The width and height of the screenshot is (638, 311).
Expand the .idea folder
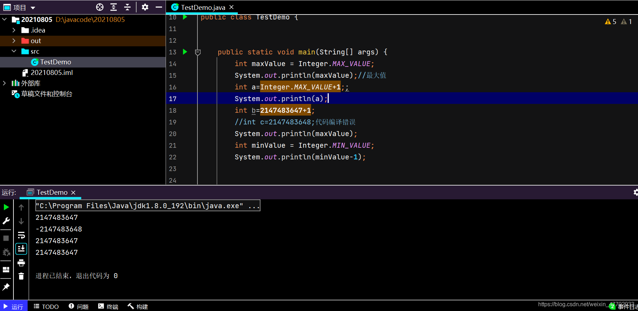point(14,30)
